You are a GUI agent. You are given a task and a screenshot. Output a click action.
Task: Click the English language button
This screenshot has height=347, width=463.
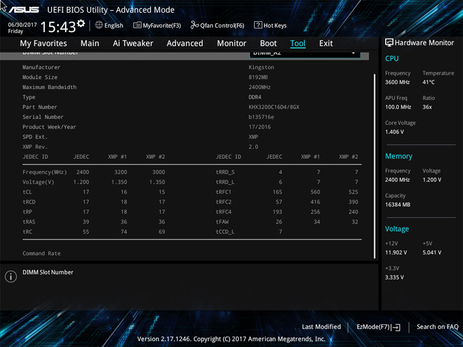pyautogui.click(x=114, y=25)
